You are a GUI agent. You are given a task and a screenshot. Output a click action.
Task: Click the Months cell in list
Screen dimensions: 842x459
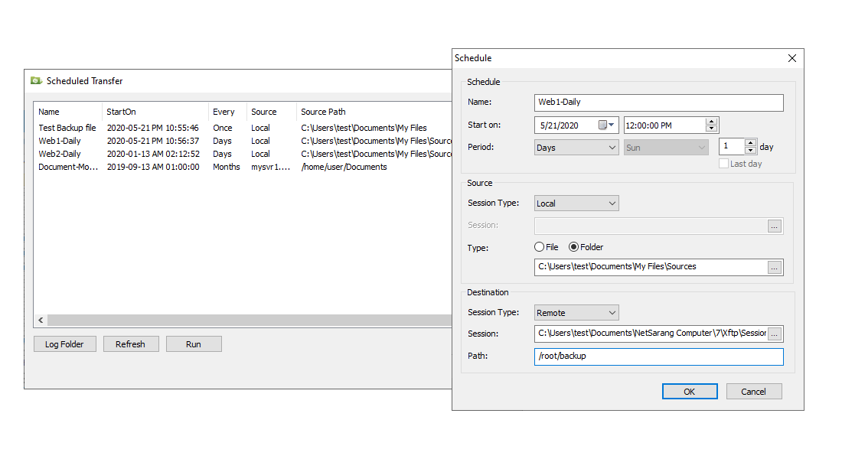pyautogui.click(x=226, y=167)
